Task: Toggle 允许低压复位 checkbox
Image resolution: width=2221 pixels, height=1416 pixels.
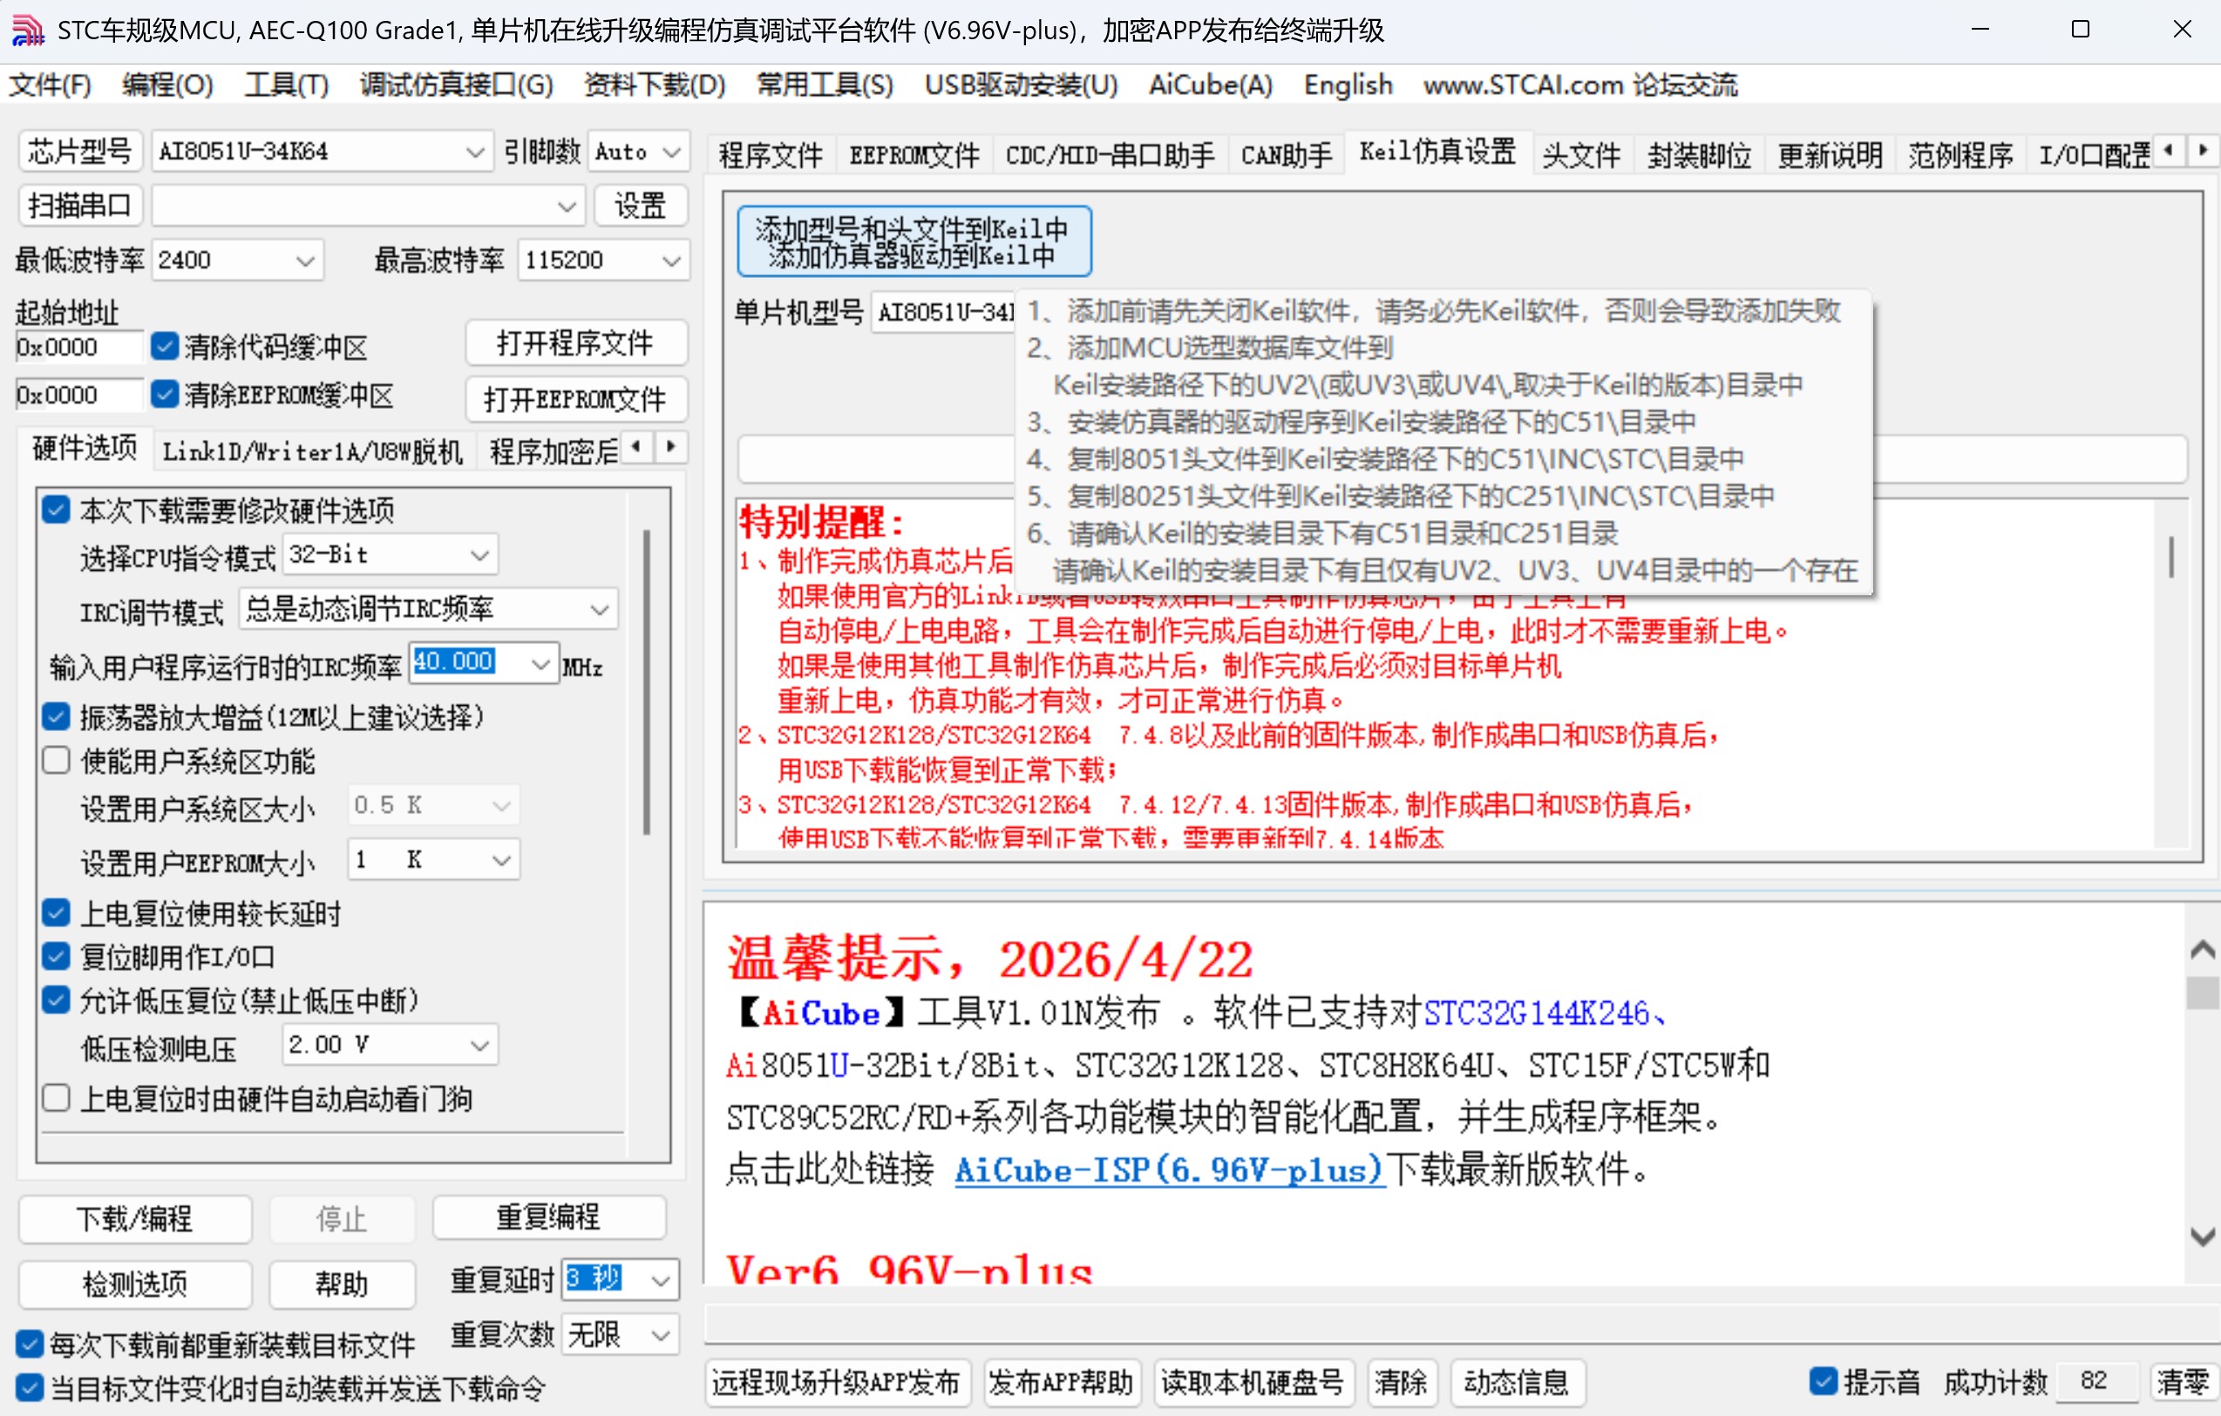Action: pyautogui.click(x=57, y=1000)
